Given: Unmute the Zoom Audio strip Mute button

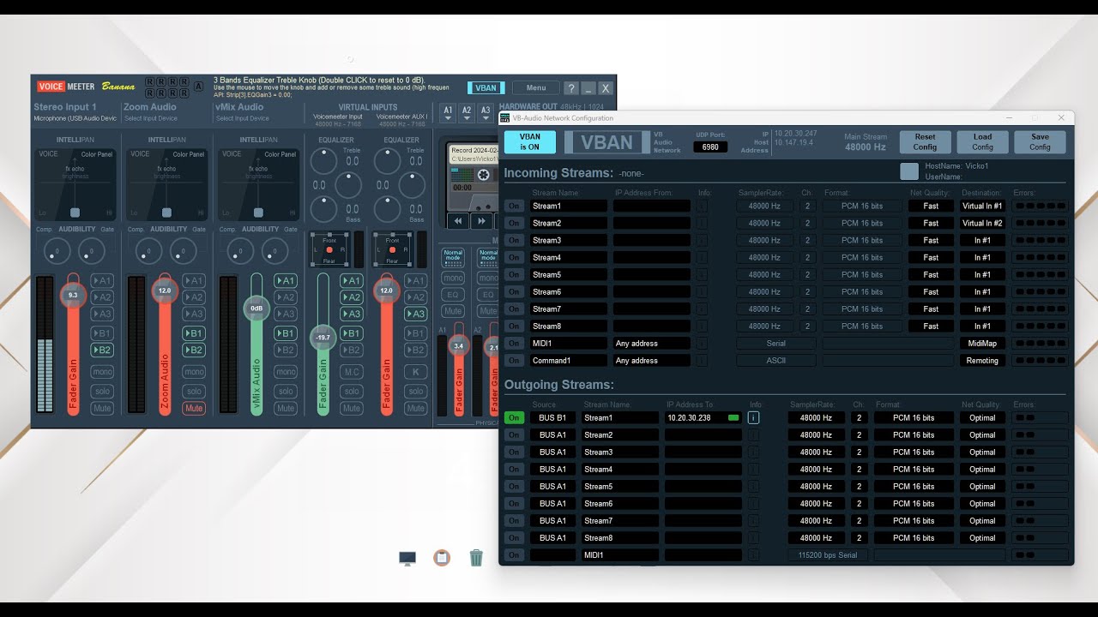Looking at the screenshot, I should click(194, 408).
